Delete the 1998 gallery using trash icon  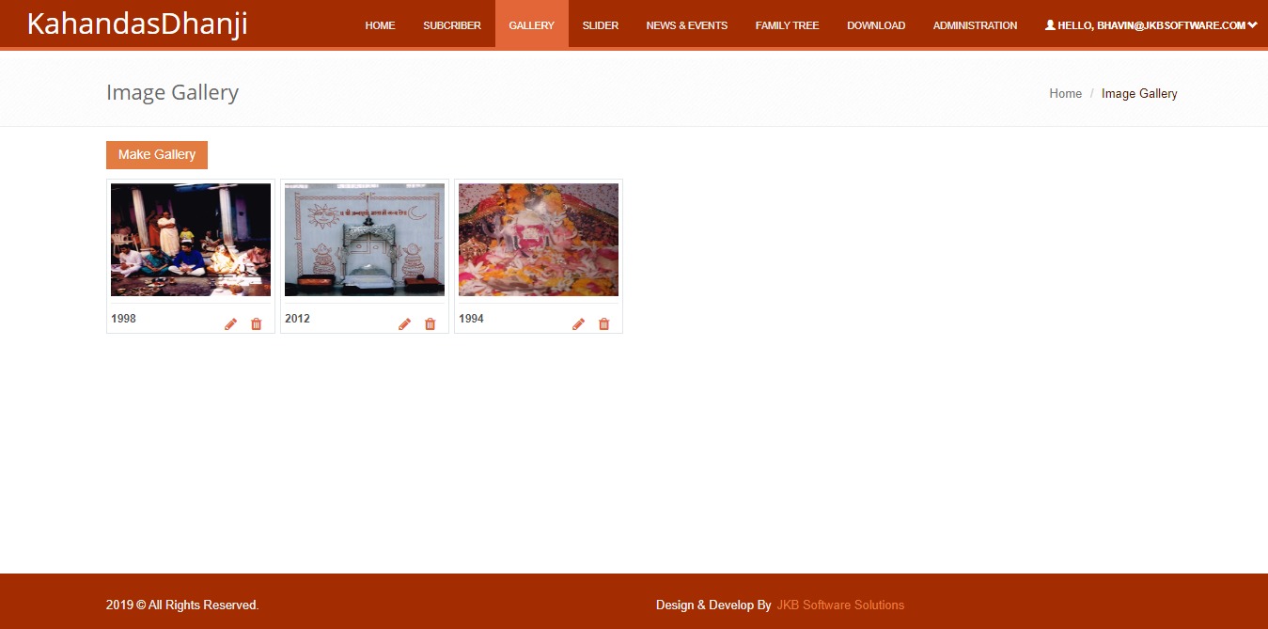(x=257, y=324)
